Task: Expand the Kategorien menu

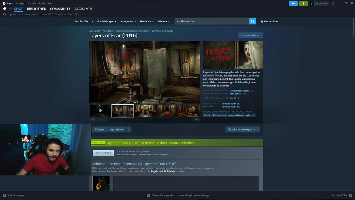Action: (128, 21)
